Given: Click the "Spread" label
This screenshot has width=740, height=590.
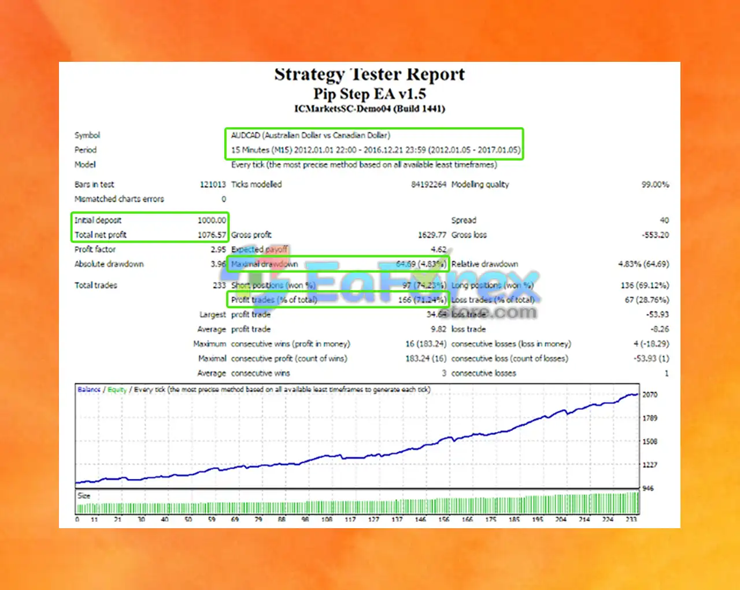Looking at the screenshot, I should tap(464, 220).
